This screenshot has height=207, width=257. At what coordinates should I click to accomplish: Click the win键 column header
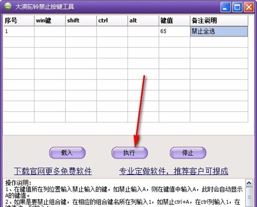coord(50,21)
